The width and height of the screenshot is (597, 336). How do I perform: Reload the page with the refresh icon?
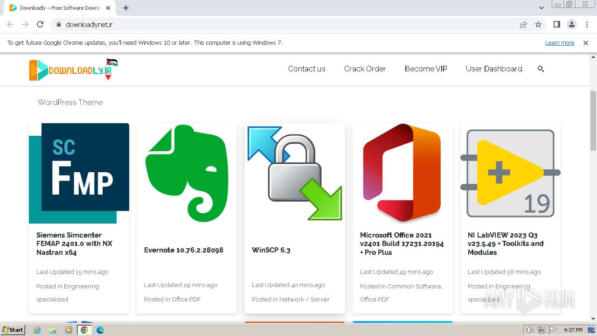pos(40,25)
